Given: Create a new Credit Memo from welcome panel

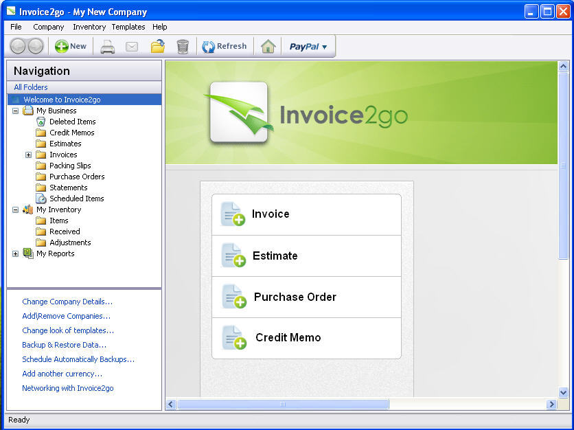Looking at the screenshot, I should coord(306,338).
